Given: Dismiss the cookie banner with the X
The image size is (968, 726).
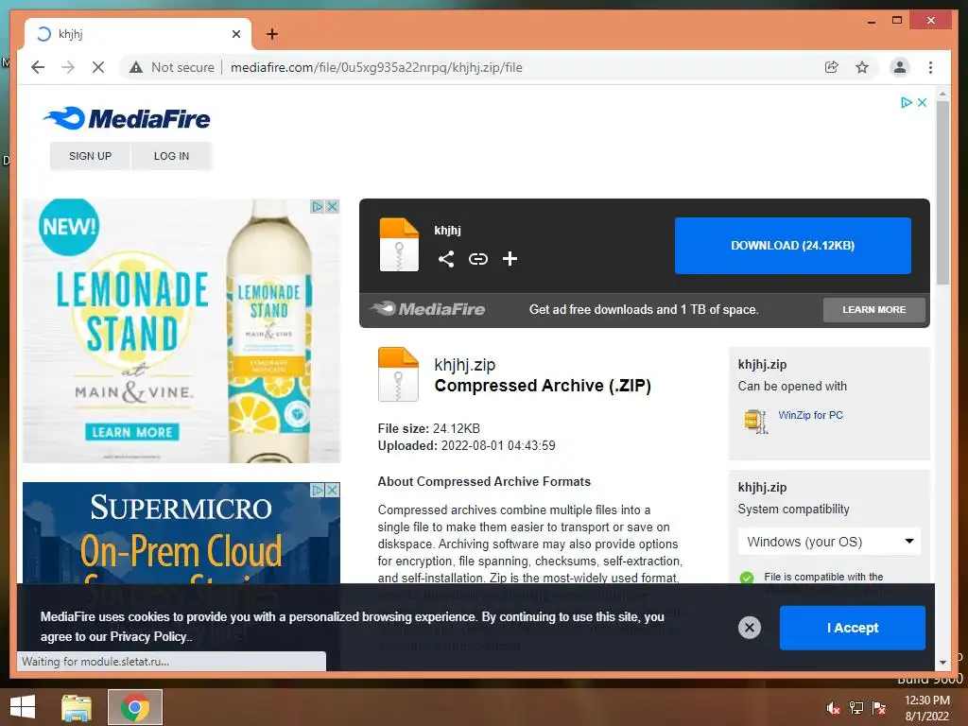Looking at the screenshot, I should (750, 628).
